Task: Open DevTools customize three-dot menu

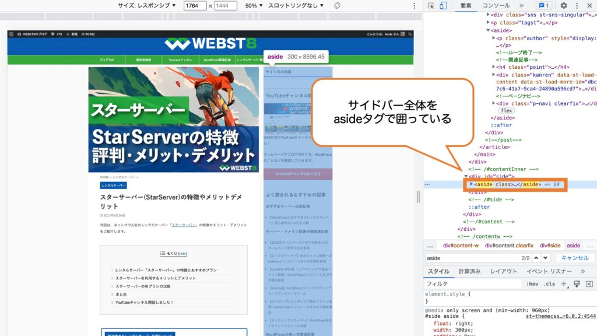Action: point(577,6)
